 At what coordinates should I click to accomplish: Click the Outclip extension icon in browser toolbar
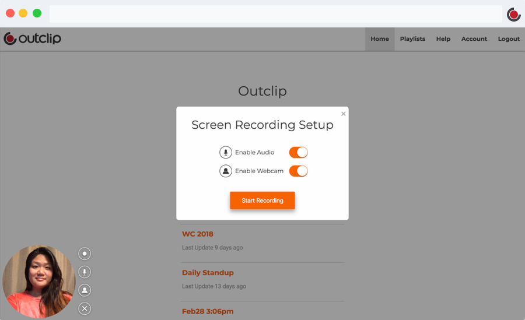[x=513, y=14]
